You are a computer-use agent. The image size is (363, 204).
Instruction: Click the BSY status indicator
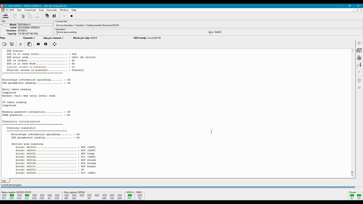(4, 196)
